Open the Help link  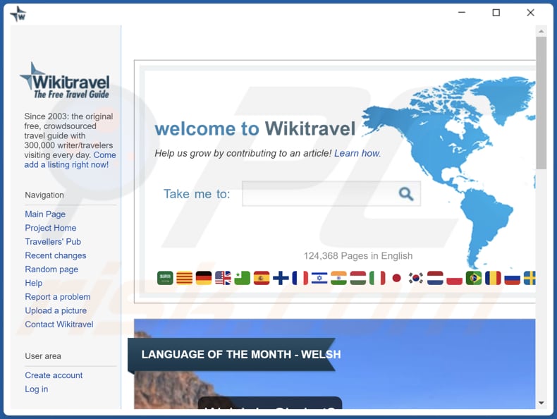34,283
